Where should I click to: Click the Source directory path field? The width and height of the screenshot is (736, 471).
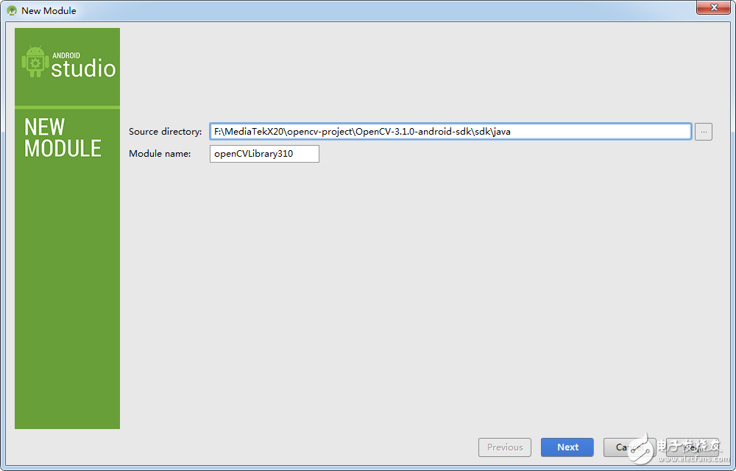450,131
